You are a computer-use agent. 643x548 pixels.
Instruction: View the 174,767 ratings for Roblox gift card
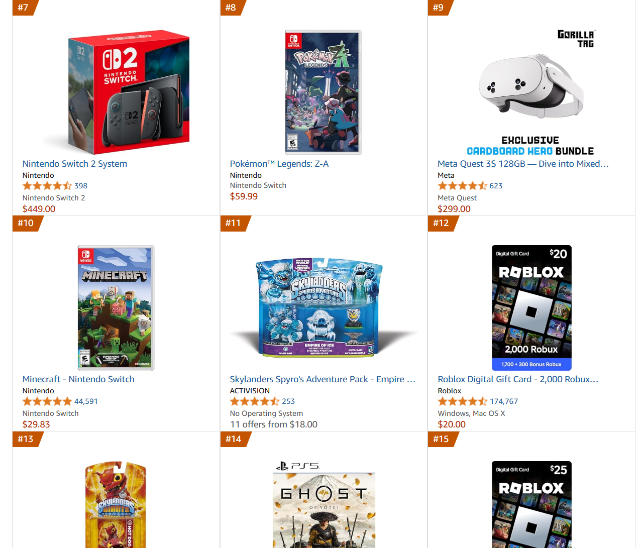tap(504, 401)
